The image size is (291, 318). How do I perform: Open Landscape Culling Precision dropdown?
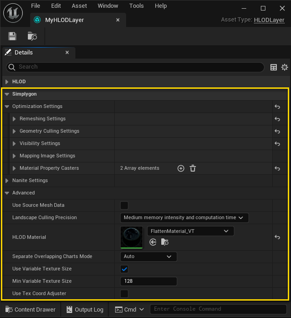184,218
